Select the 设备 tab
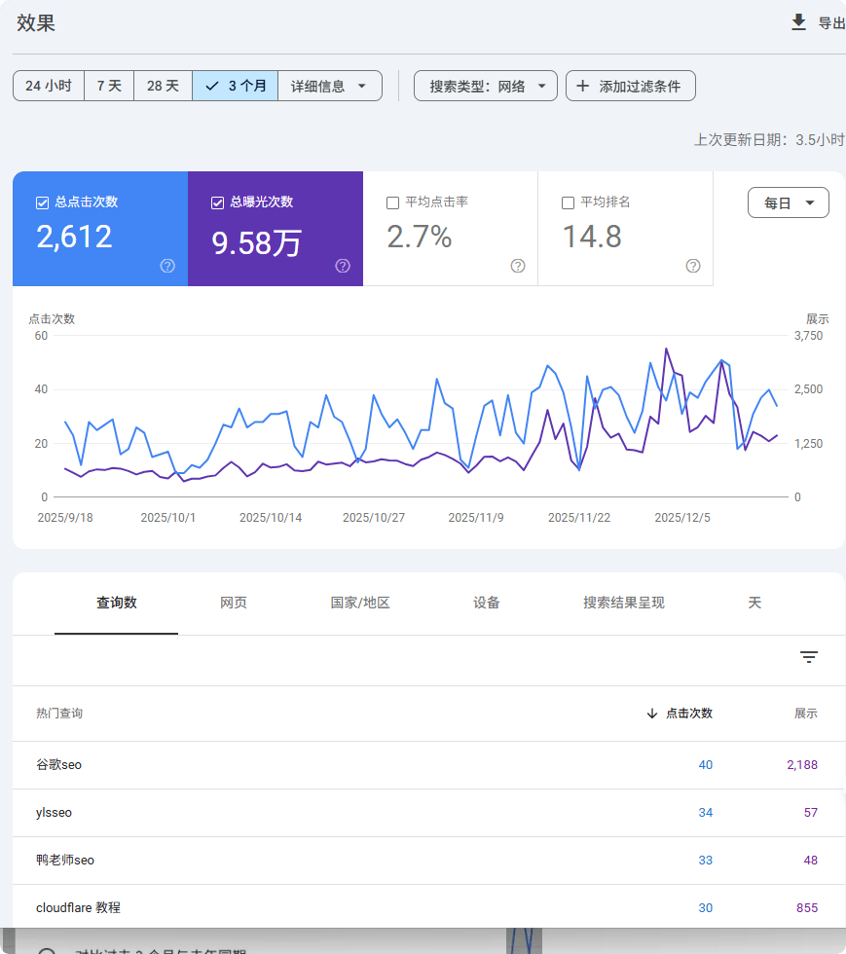 (x=486, y=603)
